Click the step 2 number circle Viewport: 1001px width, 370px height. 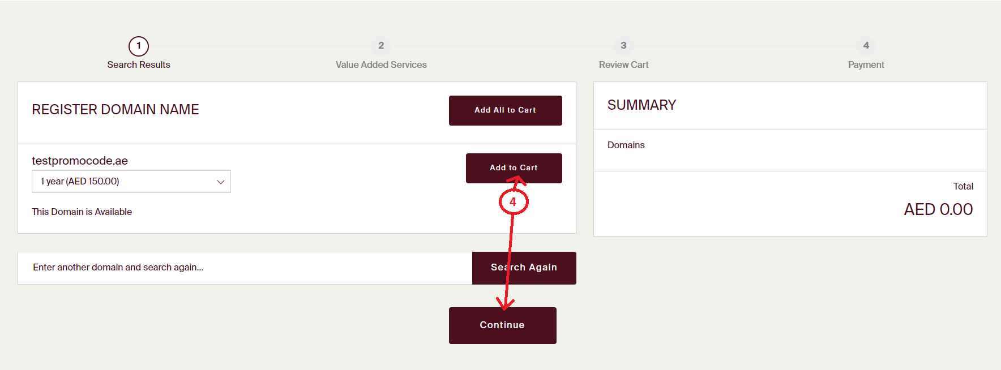381,45
